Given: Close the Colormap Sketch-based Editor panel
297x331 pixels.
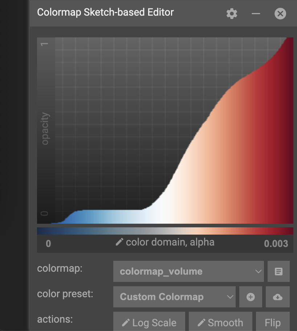Looking at the screenshot, I should (280, 14).
